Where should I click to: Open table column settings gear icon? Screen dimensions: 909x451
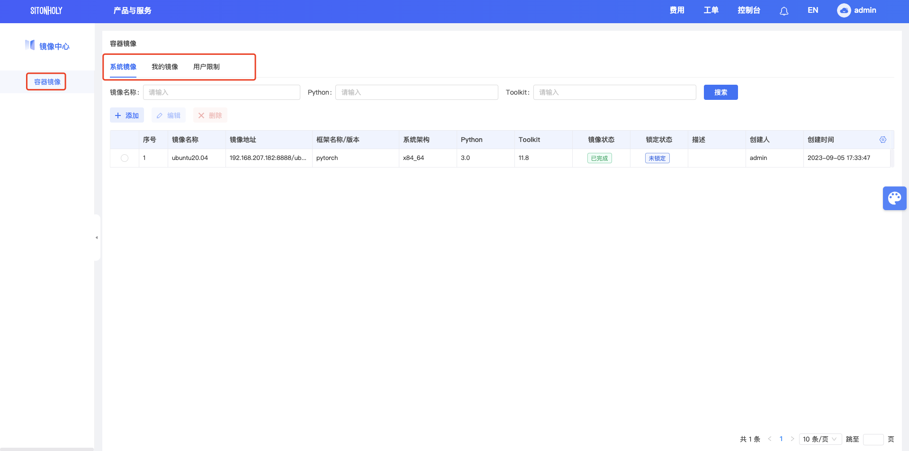(x=883, y=140)
